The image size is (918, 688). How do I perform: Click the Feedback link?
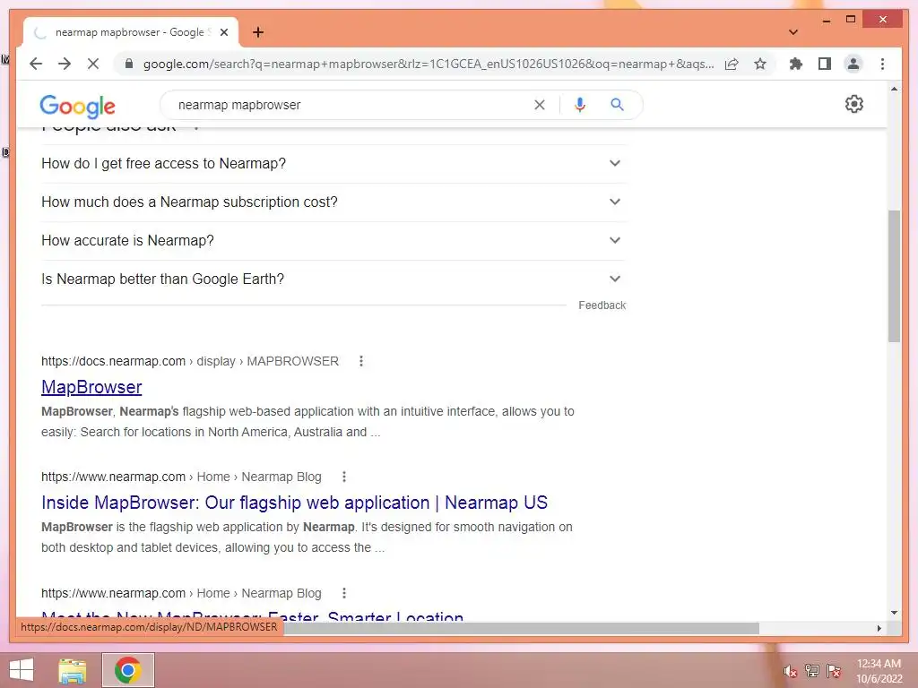[602, 305]
